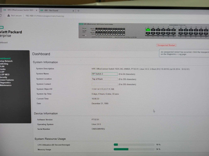209x156 pixels.
Task: Click the Dashboard breadcrumb link under logo
Action: pyautogui.click(x=4, y=43)
